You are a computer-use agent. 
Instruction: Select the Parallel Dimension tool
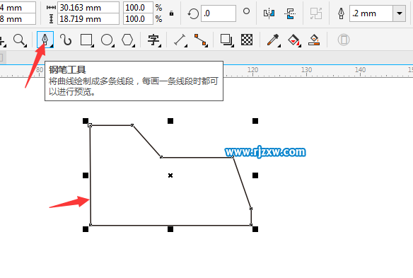coord(180,40)
